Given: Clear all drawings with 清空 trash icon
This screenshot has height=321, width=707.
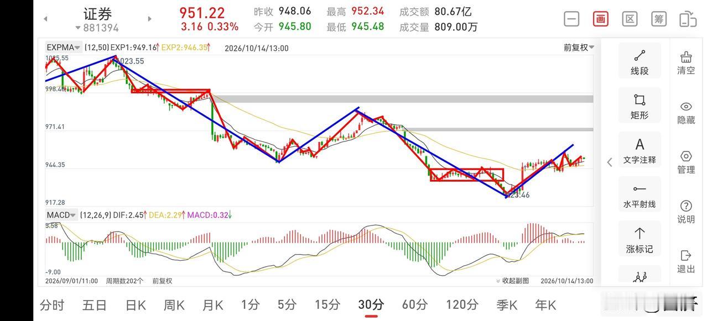Looking at the screenshot, I should (686, 63).
